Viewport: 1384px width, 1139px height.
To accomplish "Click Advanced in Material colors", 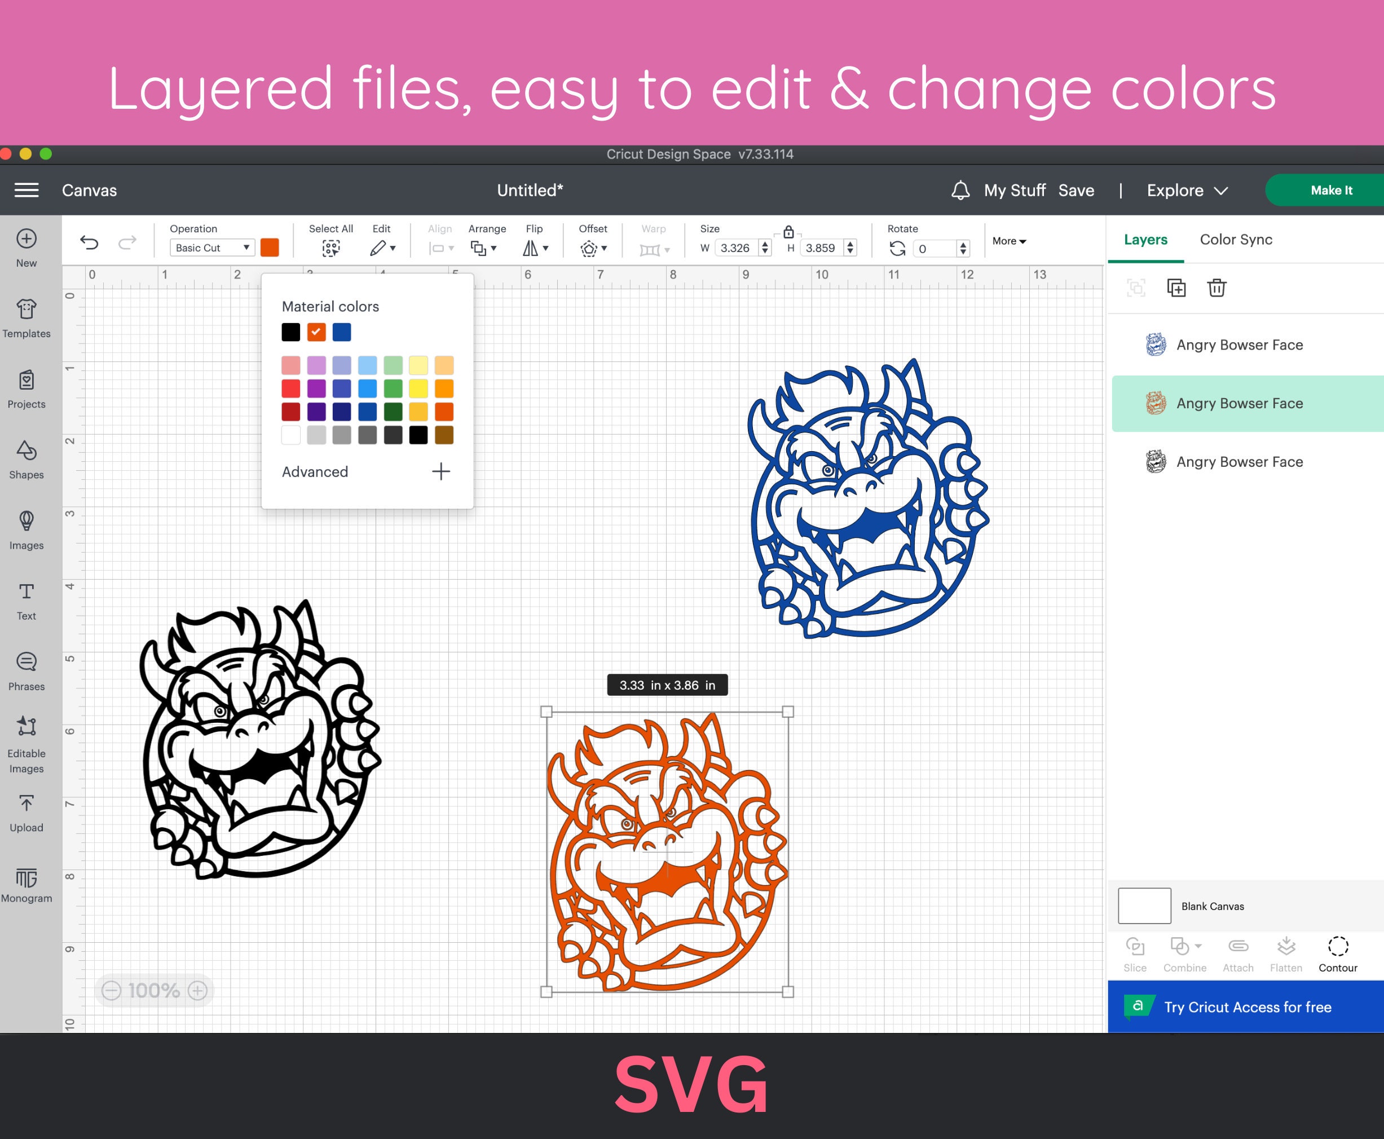I will coord(315,471).
